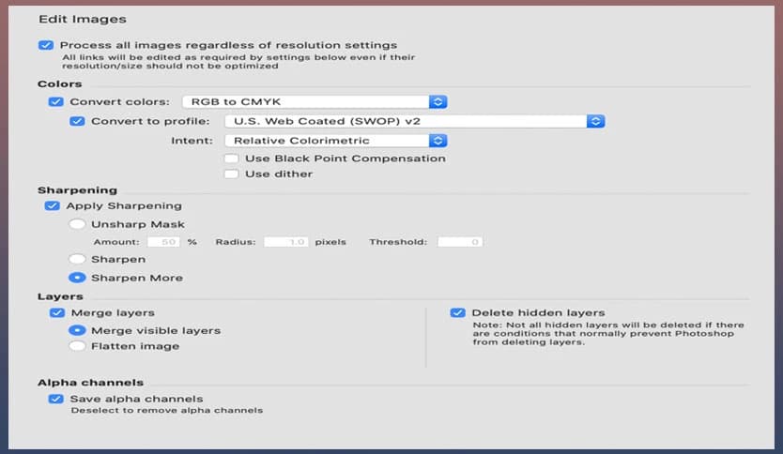Toggle the Convert to profile checkbox
Image resolution: width=783 pixels, height=454 pixels.
[x=77, y=121]
